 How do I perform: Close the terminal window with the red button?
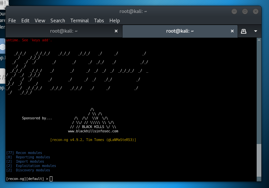[255, 11]
